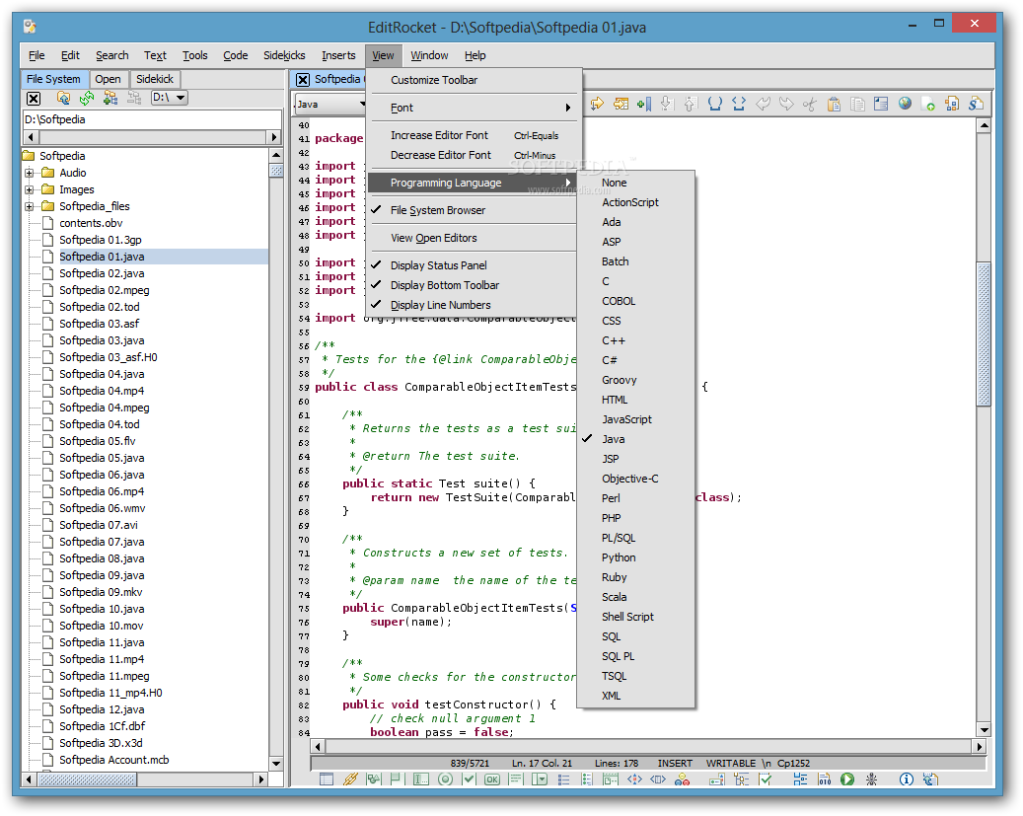Click Increase Editor Font
The width and height of the screenshot is (1023, 816).
coord(473,135)
